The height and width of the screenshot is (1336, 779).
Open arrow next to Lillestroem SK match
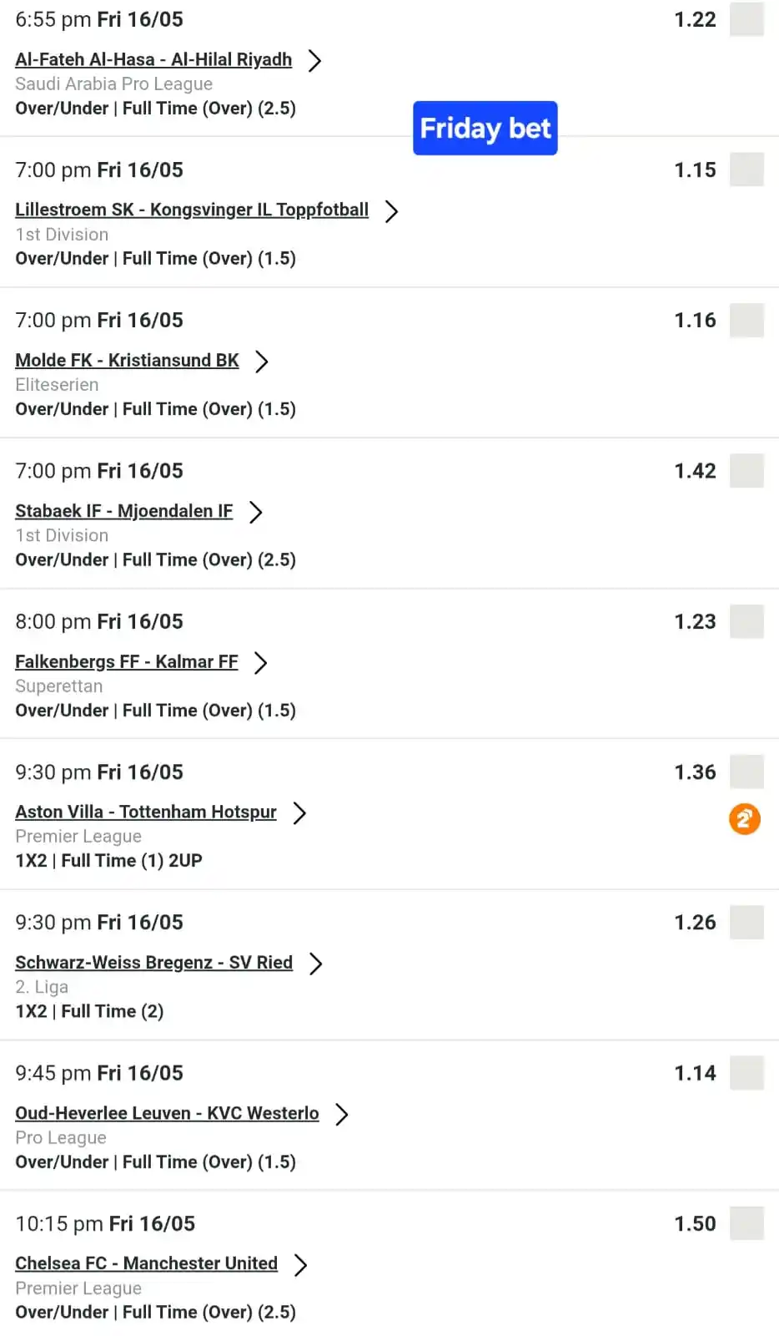pos(391,211)
